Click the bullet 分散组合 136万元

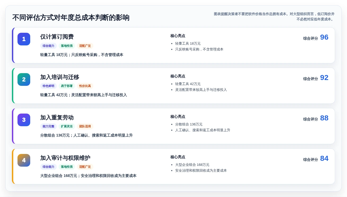pyautogui.click(x=189, y=124)
